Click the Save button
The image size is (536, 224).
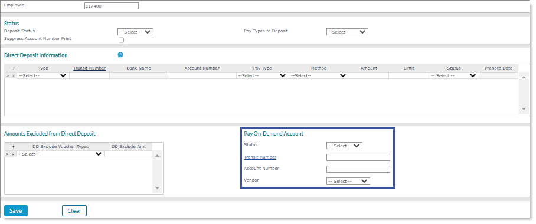click(x=16, y=210)
